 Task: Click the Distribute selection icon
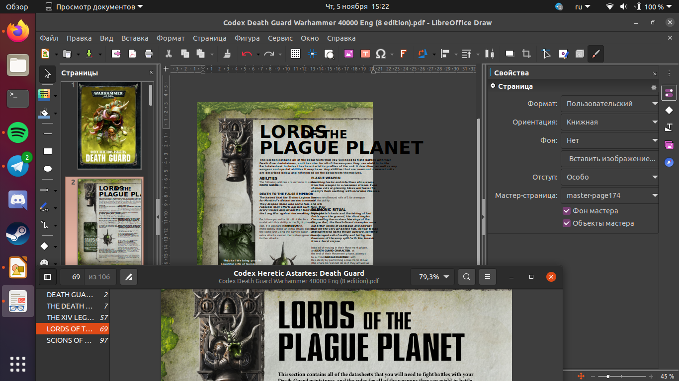(490, 54)
